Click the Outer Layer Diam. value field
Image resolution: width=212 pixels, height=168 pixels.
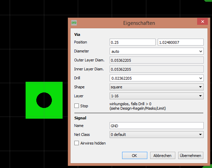157,60
